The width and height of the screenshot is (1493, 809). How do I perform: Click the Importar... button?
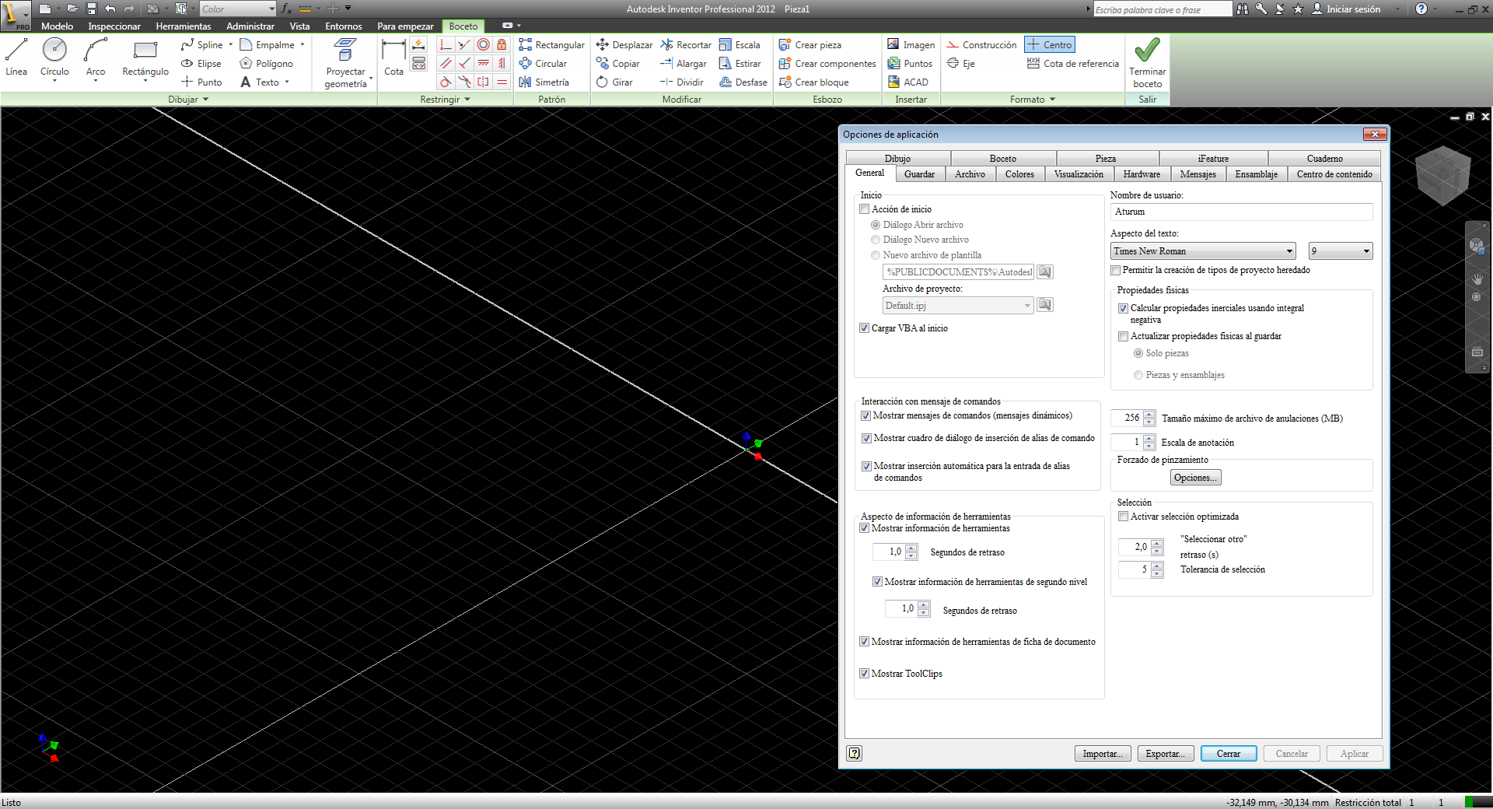coord(1103,754)
